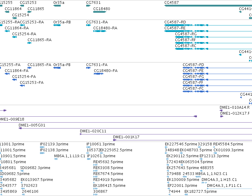
Task: Click the CG18480 gene bar glyph
Action: pyautogui.click(x=100, y=12)
